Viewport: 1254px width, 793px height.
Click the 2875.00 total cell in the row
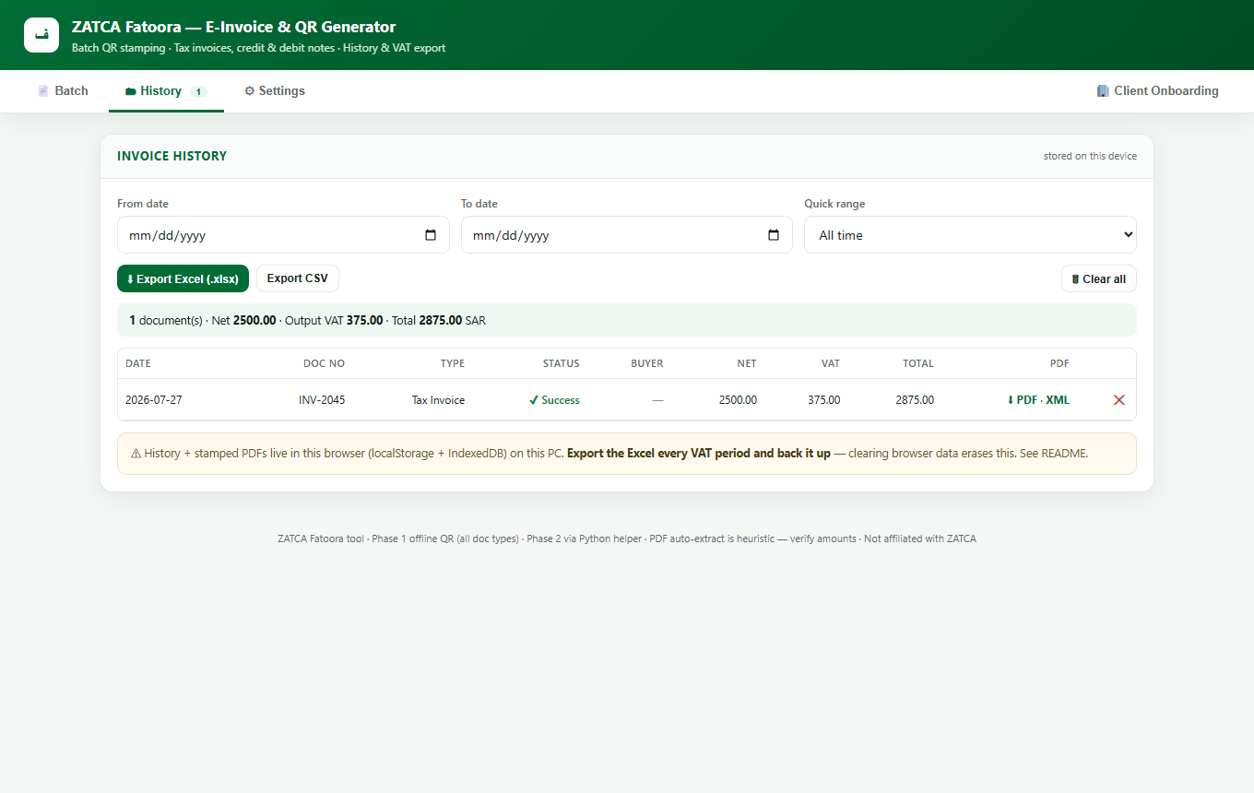click(x=915, y=400)
